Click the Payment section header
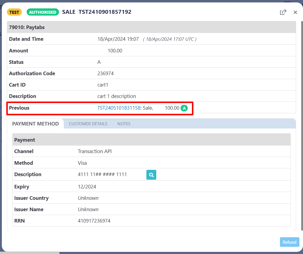The width and height of the screenshot is (303, 254). pos(151,140)
